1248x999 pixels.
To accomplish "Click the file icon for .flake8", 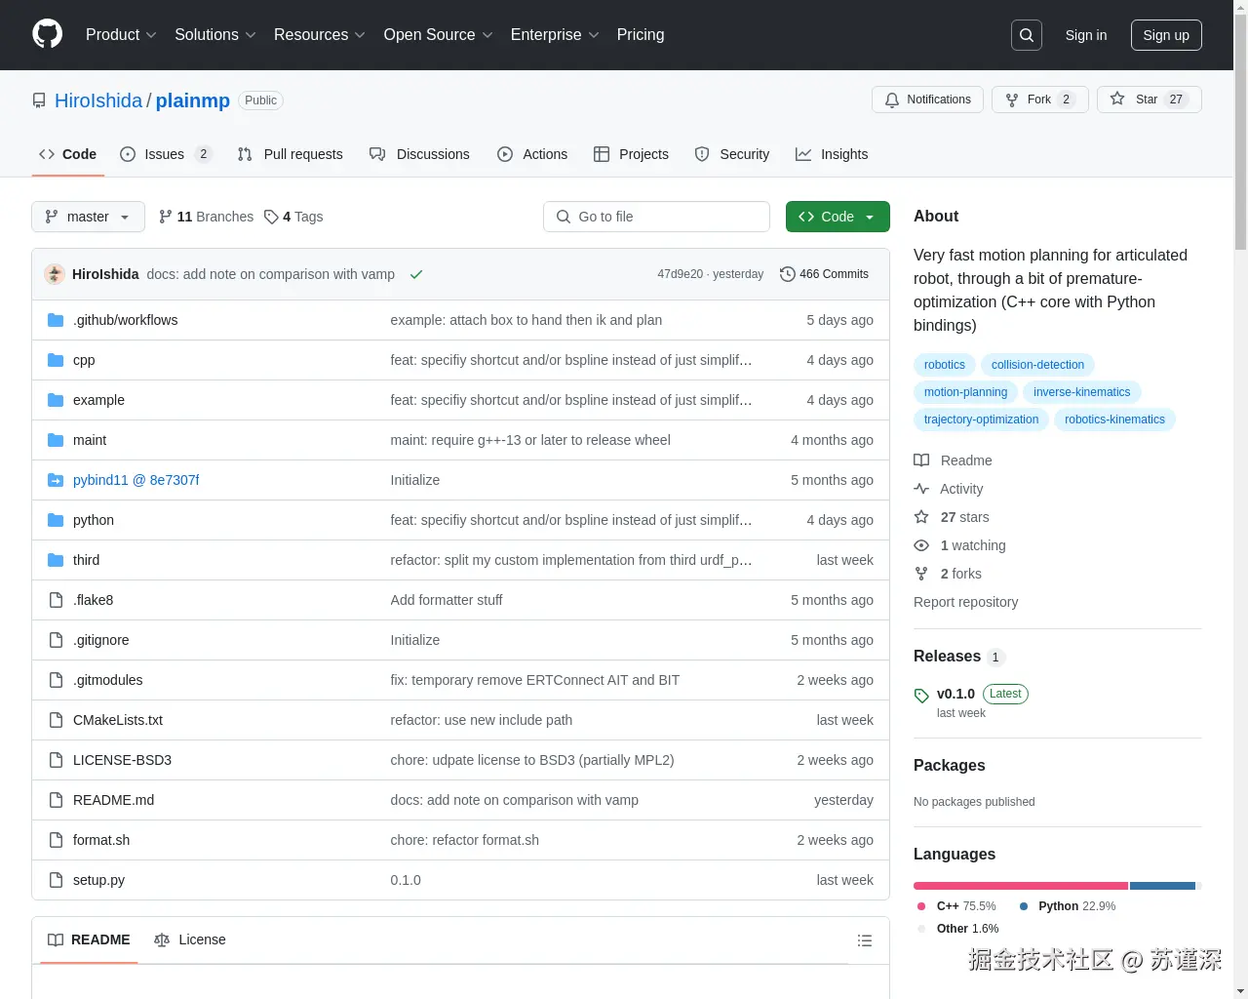I will pos(56,600).
